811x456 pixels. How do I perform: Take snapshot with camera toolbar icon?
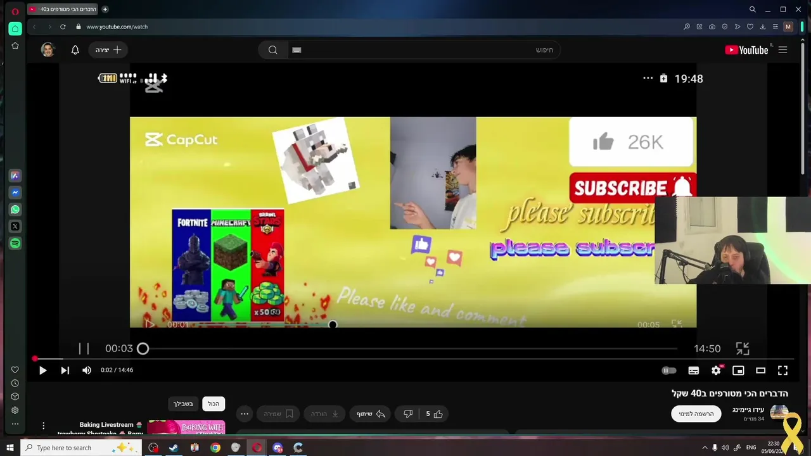pyautogui.click(x=712, y=27)
